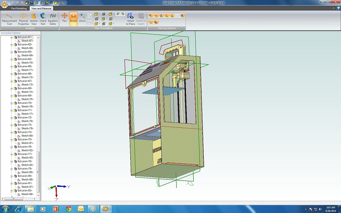
Task: Click the Sketch<67> sketch icon
Action: (x=19, y=41)
